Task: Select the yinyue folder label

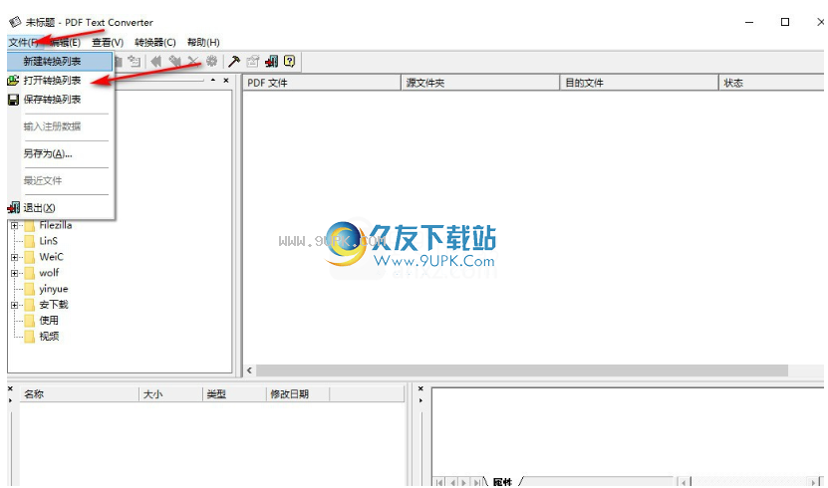Action: 54,289
